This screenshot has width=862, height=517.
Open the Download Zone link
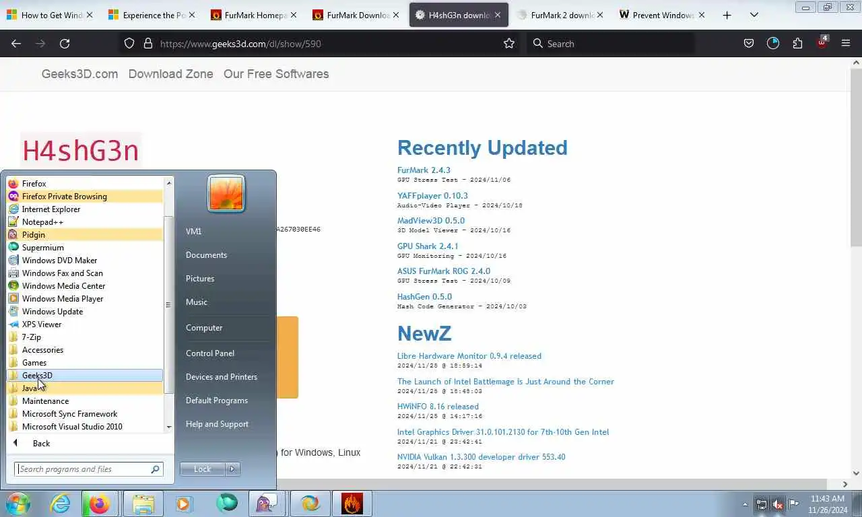click(x=170, y=74)
